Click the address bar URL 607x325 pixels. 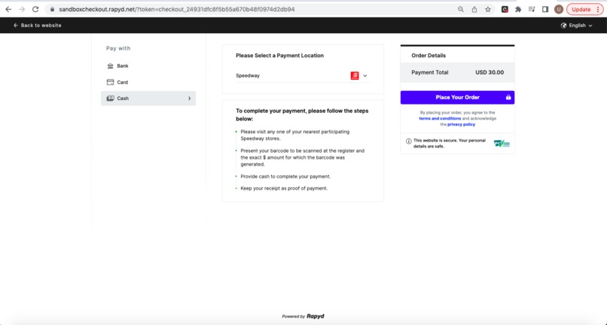[x=176, y=9]
